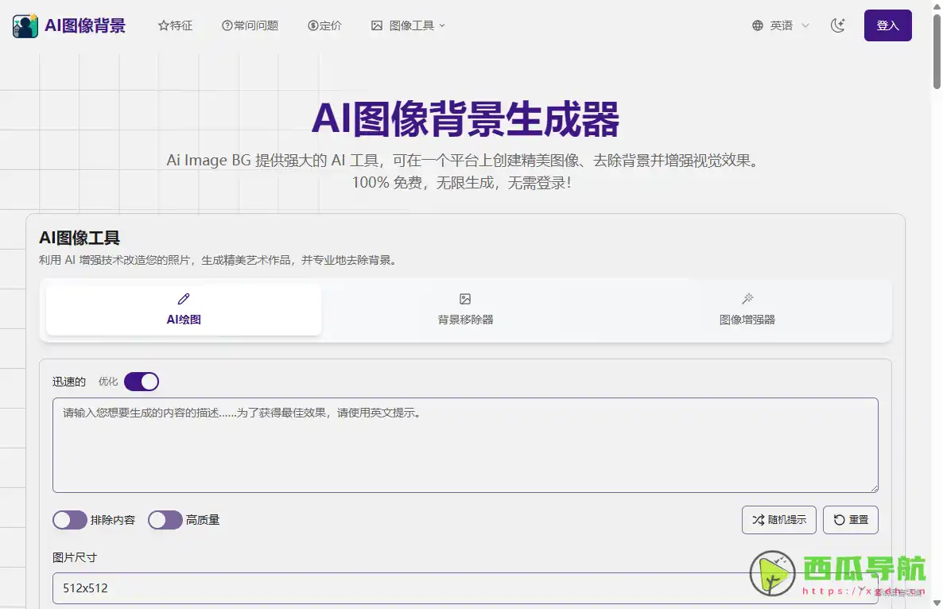Click in the prompt description textarea

click(x=465, y=445)
